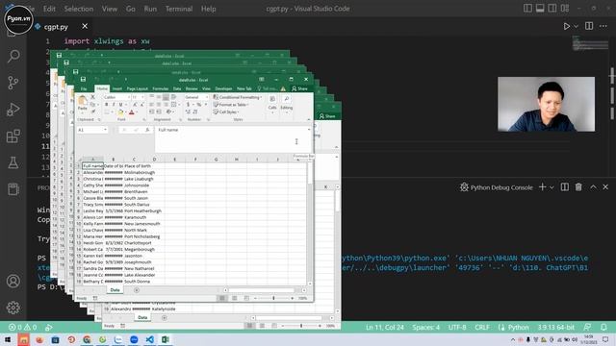Split the editor right

[588, 26]
